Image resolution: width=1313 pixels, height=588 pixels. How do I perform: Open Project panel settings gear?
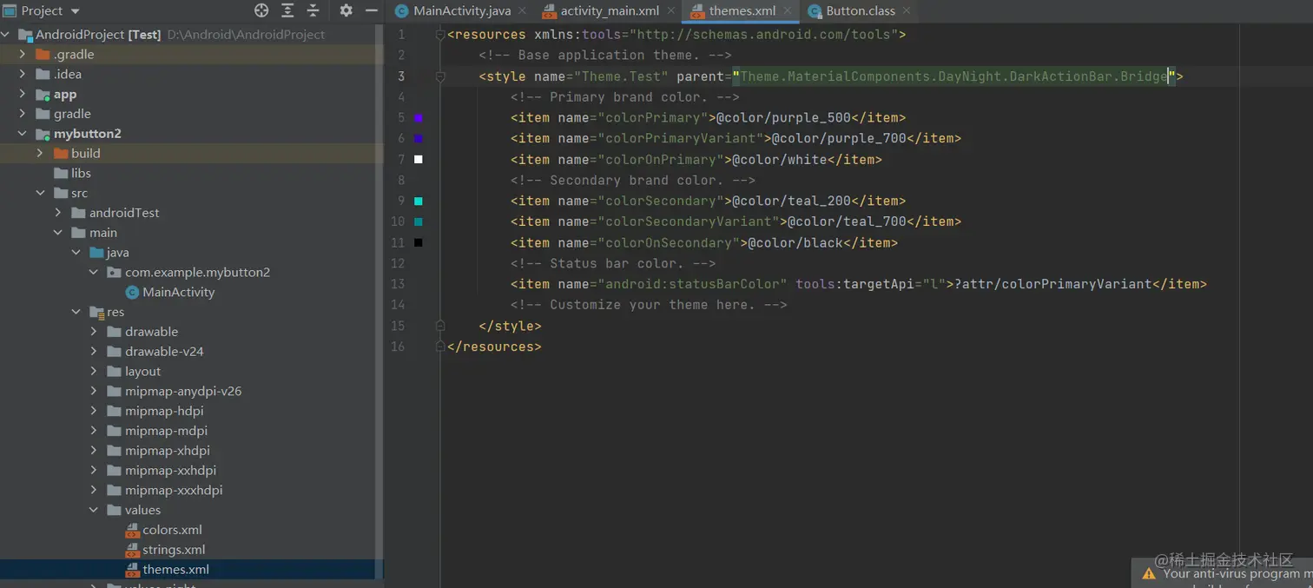(x=346, y=10)
